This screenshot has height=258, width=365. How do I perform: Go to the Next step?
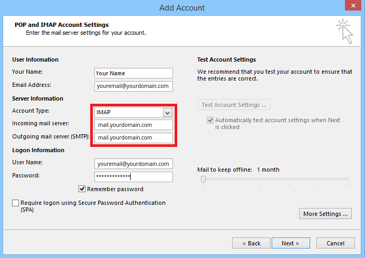(x=290, y=243)
